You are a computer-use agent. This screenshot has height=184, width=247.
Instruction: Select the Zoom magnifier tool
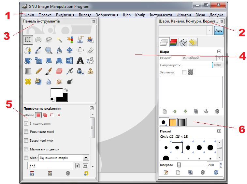click(x=49, y=50)
